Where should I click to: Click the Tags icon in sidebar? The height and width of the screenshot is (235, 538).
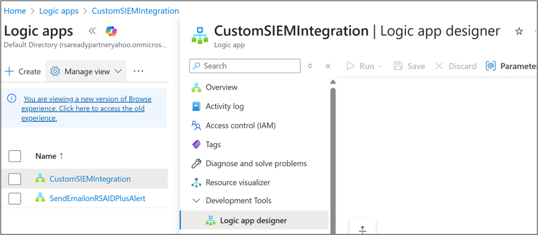click(196, 145)
